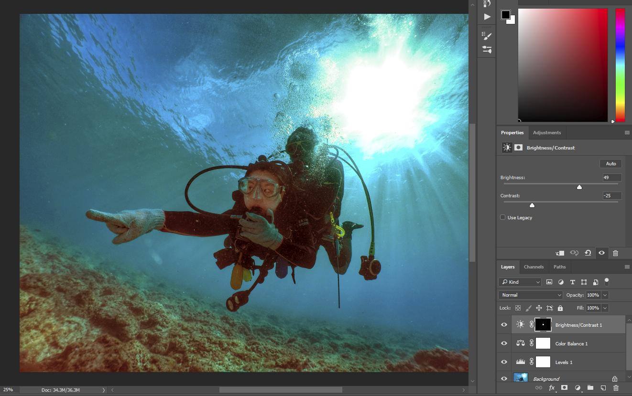Open the Fill slider dropdown arrow
This screenshot has height=396, width=632.
(605, 308)
